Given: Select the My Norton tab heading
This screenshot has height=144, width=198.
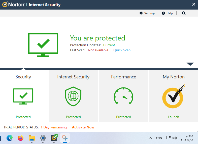Looking at the screenshot, I should coord(174,77).
